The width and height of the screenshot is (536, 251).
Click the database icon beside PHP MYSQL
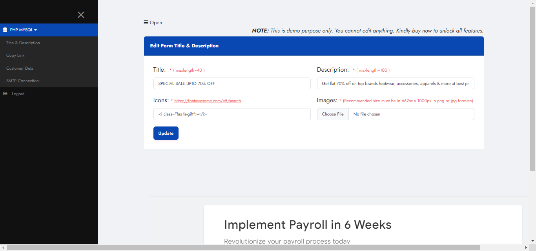(x=5, y=29)
